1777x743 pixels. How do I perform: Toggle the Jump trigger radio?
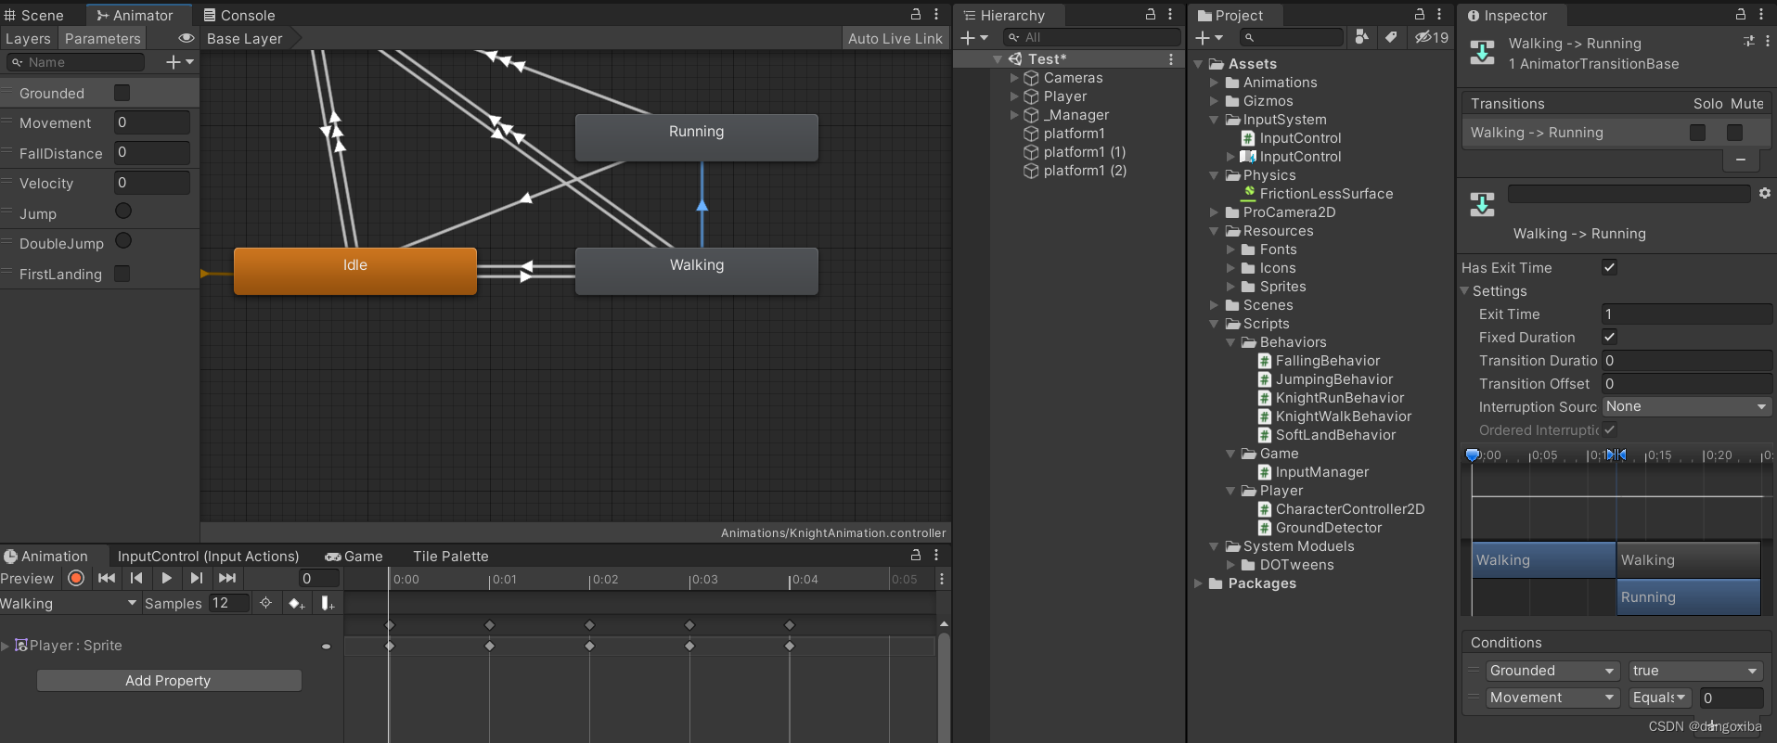(123, 211)
